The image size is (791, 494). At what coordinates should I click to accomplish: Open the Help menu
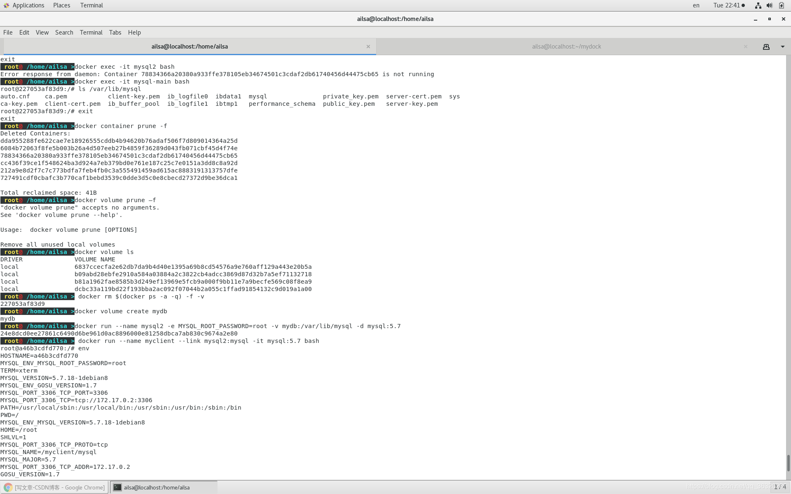pos(134,33)
